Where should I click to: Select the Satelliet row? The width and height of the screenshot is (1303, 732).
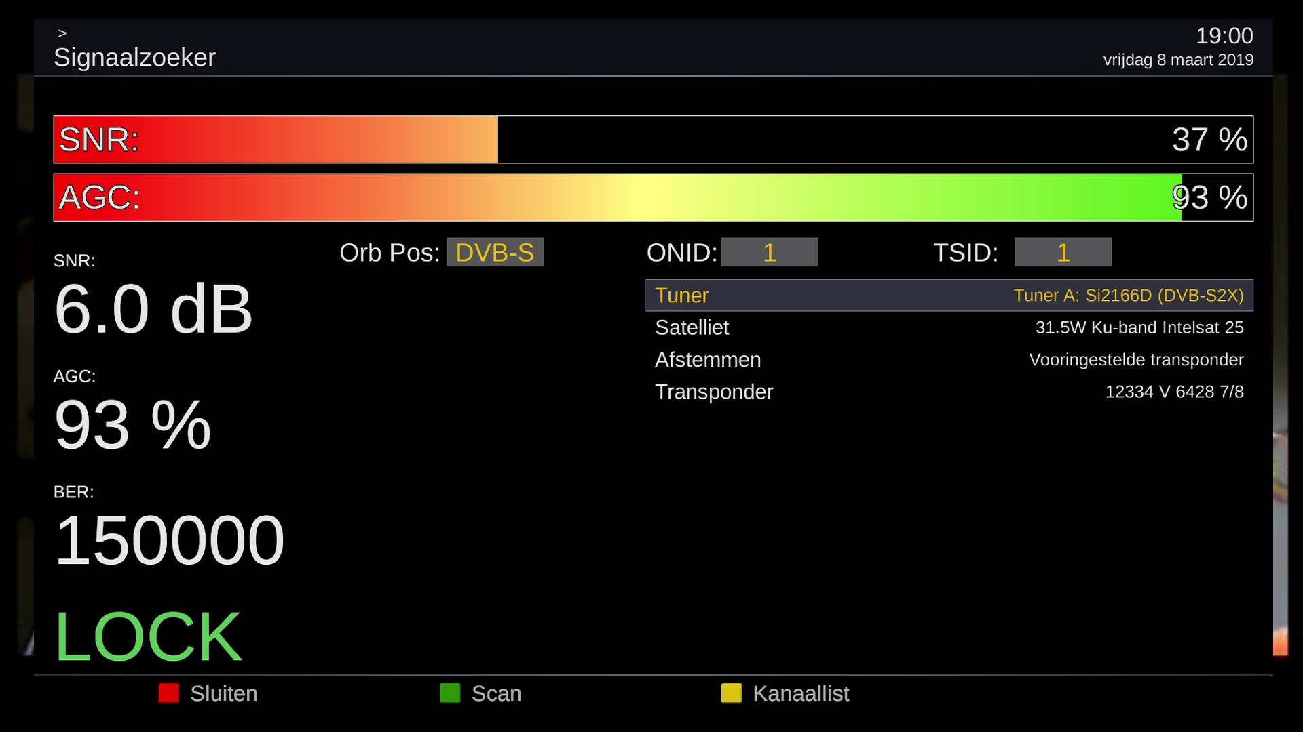point(949,327)
